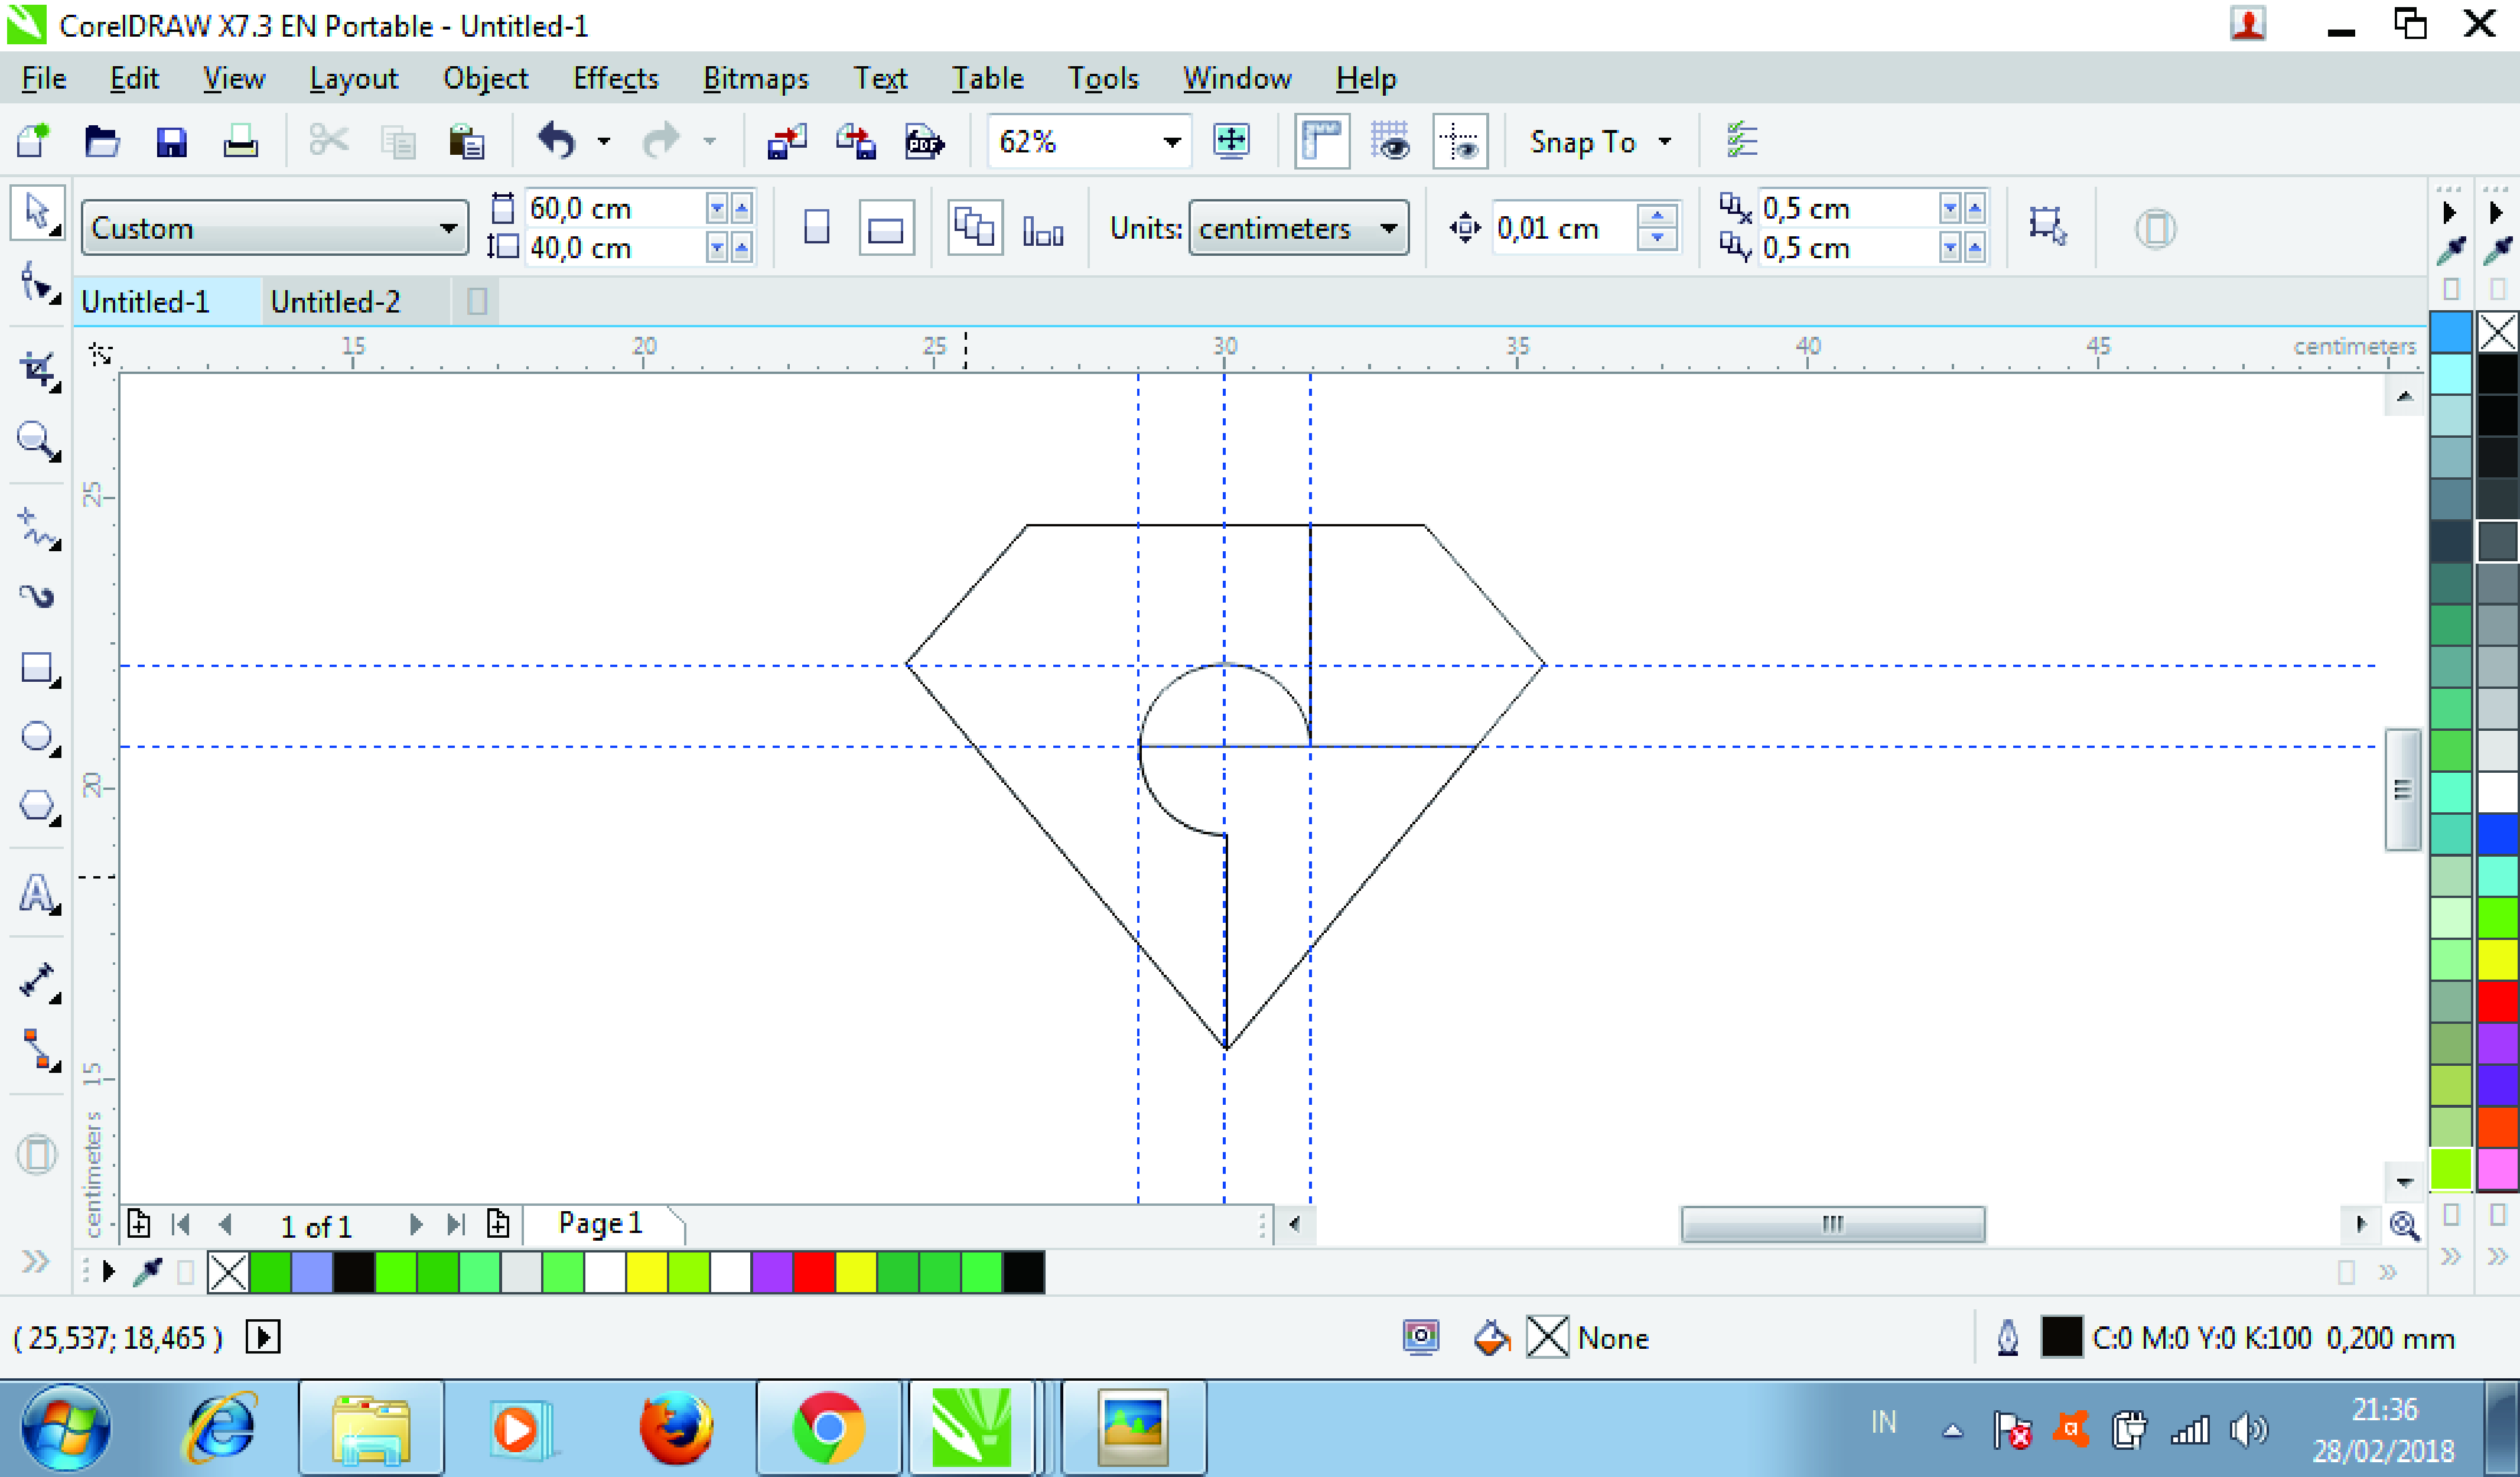
Task: Expand the Units centimeters dropdown
Action: click(1388, 228)
